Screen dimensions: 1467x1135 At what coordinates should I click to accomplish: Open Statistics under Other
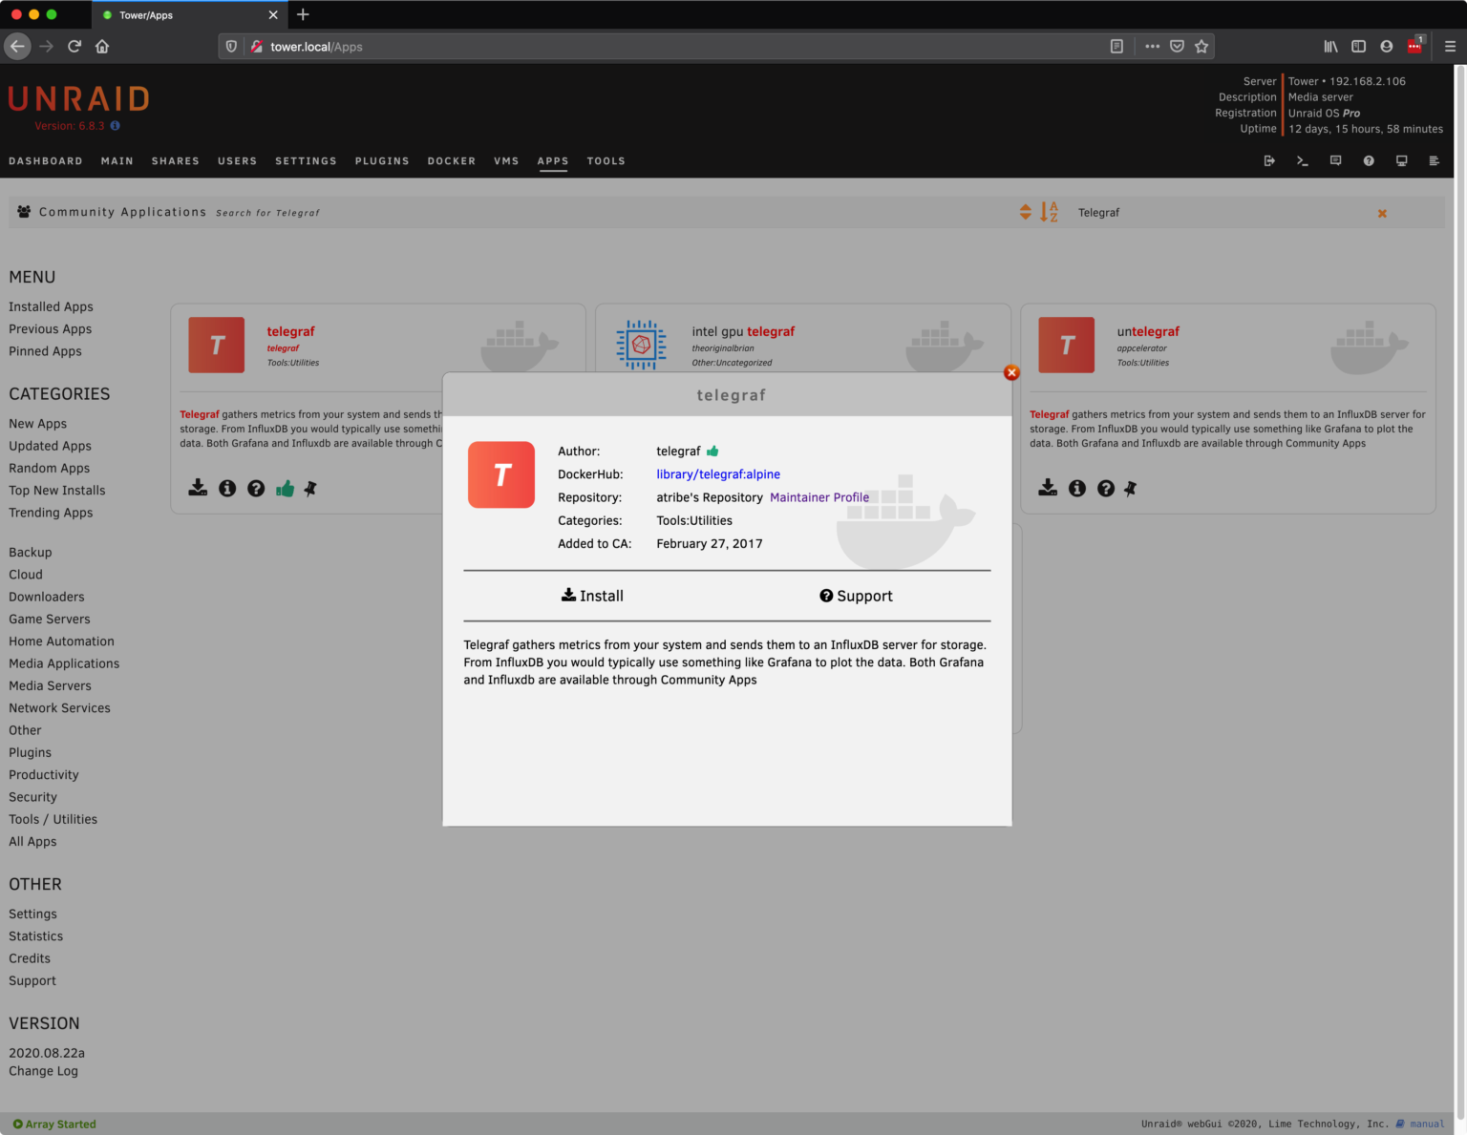(36, 936)
